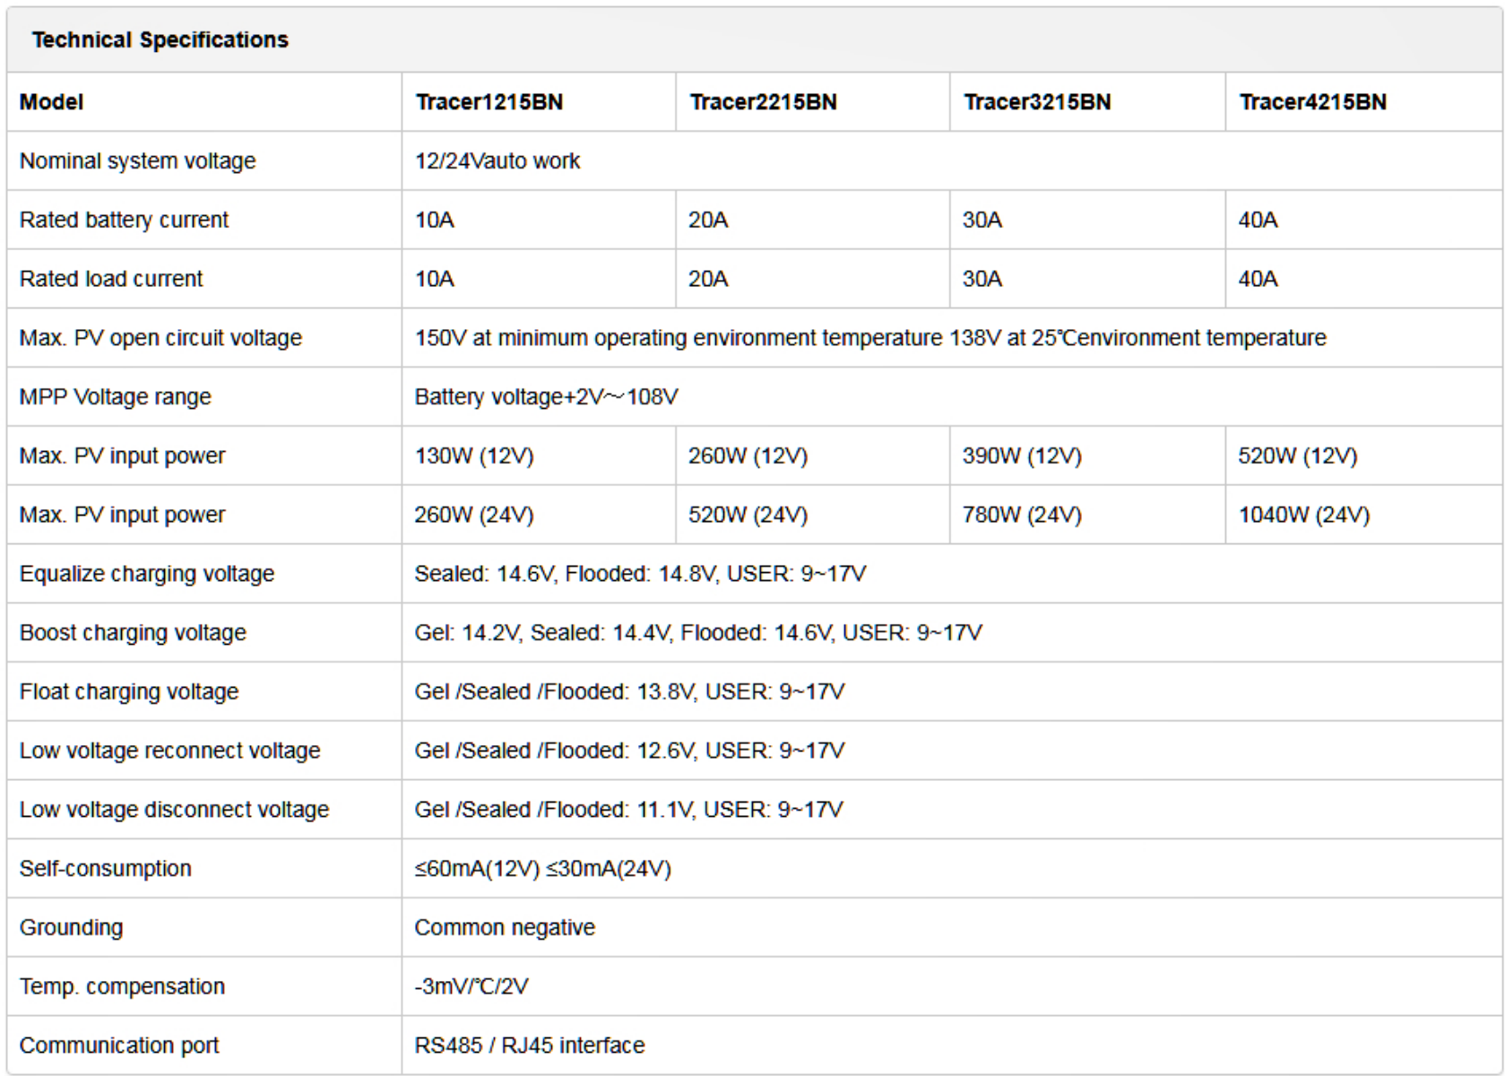The image size is (1505, 1076).
Task: Click the Technical Specifications heading
Action: pyautogui.click(x=160, y=40)
